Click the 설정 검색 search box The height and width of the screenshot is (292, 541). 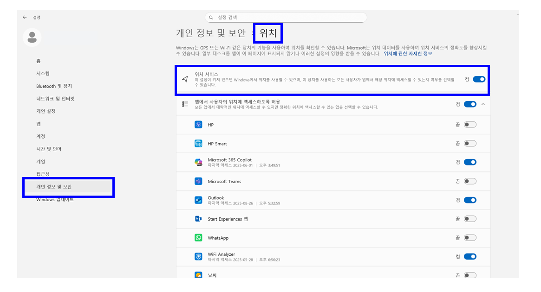pos(286,17)
